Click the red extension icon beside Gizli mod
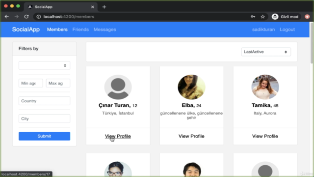Screen dimensions: 314x177 (307, 17)
